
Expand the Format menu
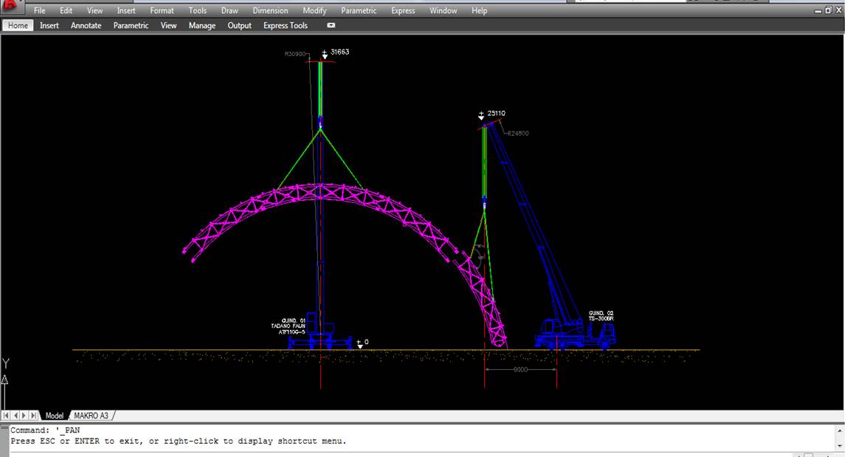[x=162, y=10]
